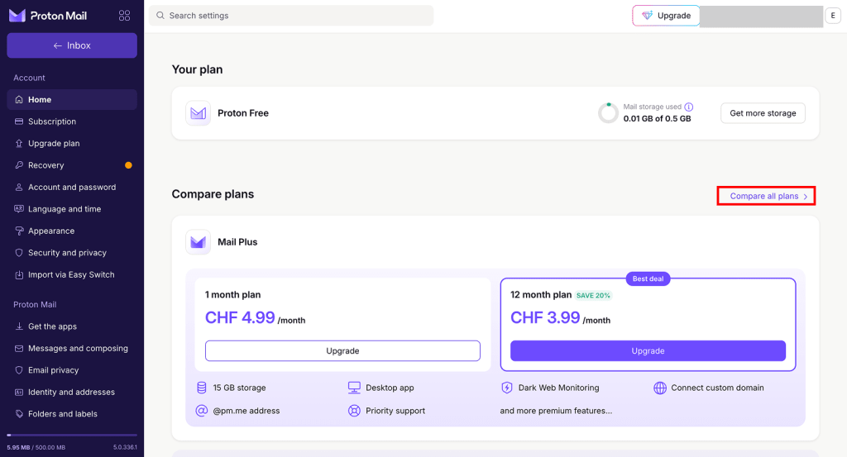This screenshot has width=847, height=457.
Task: Click Get more storage button
Action: pyautogui.click(x=763, y=113)
